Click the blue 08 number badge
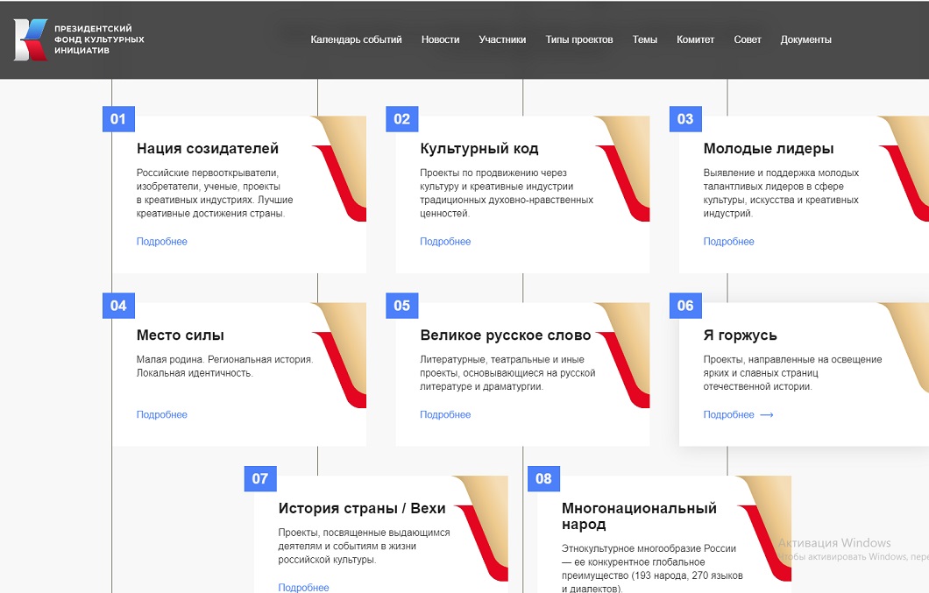 pyautogui.click(x=544, y=478)
